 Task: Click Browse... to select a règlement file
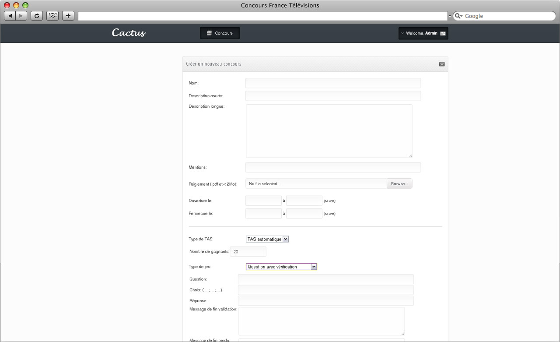pos(399,184)
